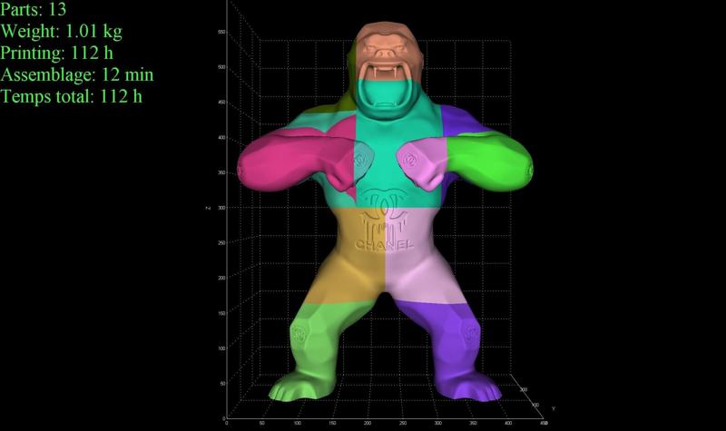Click the "Temps total: 112 h" text
726x431 pixels.
[72, 96]
